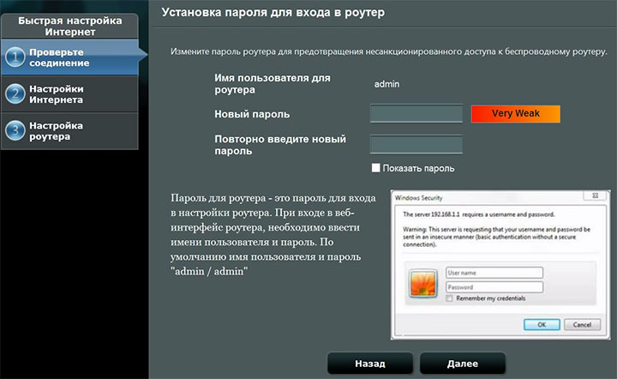Select the "Проверьте соединение" step label

pyautogui.click(x=60, y=57)
